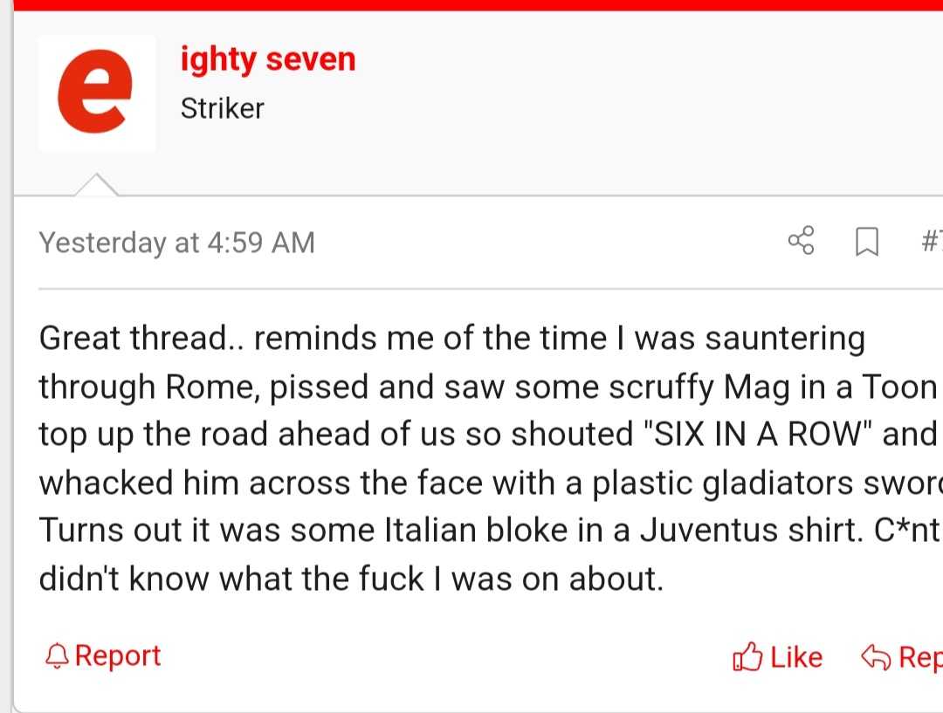
Task: Click the Reply text button
Action: click(921, 657)
